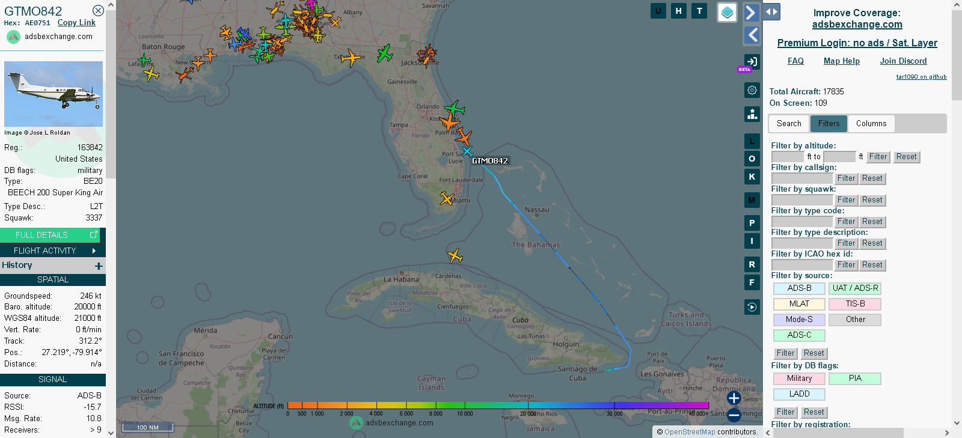962x438 pixels.
Task: Copy link for GTMO842 aircraft
Action: pos(76,23)
